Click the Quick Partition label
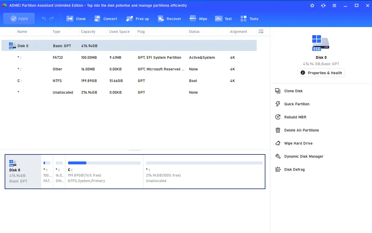Screen dimensions: 372x233 [297, 104]
